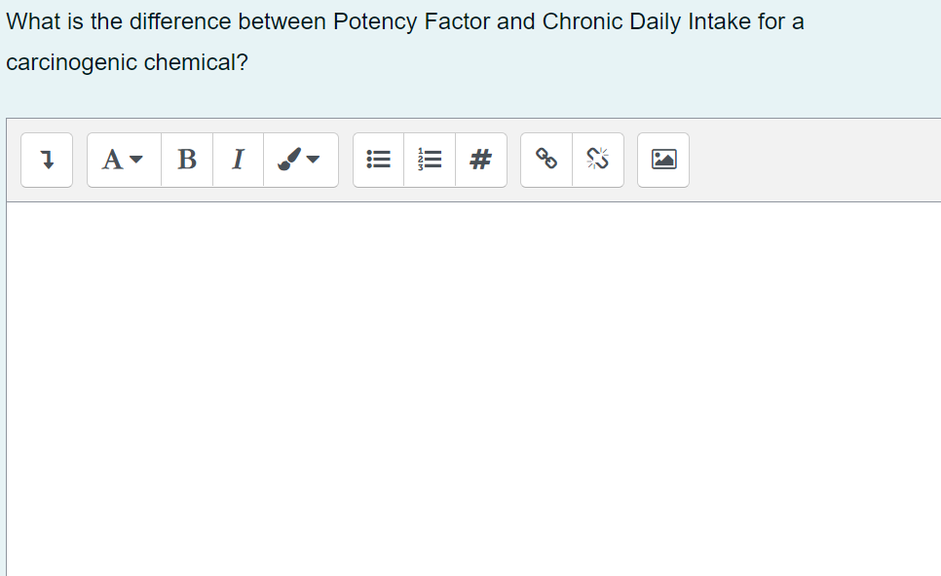Apply bullet formatting from the list group
The width and height of the screenshot is (941, 576).
tap(378, 160)
